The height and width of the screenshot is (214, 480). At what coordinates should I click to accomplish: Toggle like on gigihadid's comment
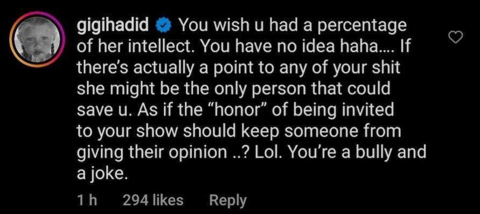click(x=455, y=38)
